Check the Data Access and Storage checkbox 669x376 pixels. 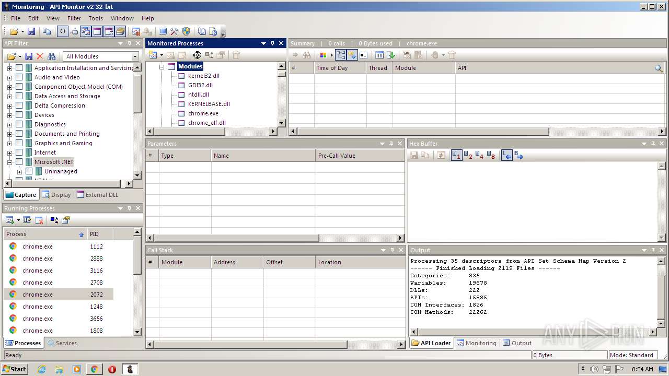pos(19,96)
